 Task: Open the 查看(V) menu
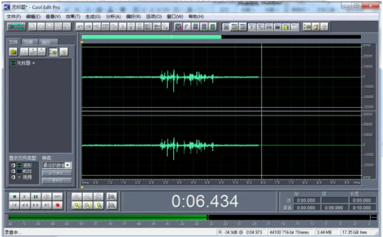53,17
